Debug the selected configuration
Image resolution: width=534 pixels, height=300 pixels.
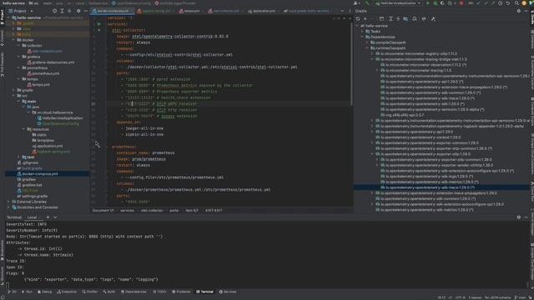[436, 3]
